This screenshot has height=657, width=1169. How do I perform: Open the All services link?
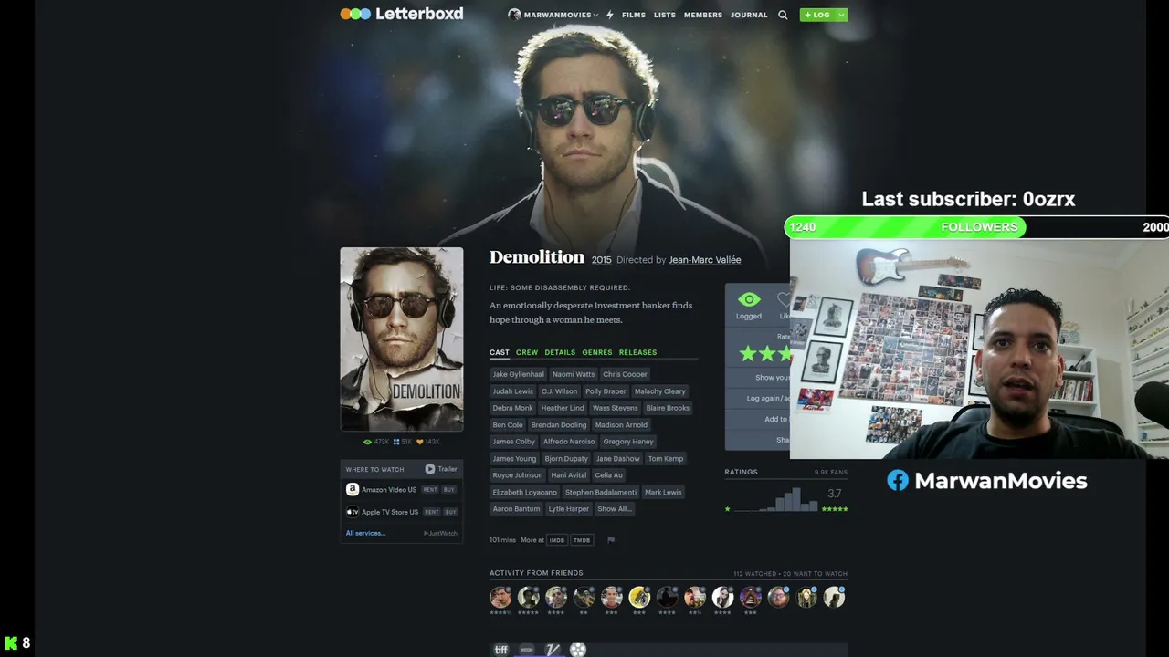click(365, 533)
